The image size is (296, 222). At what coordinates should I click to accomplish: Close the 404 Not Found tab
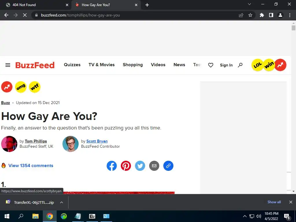coord(67,5)
